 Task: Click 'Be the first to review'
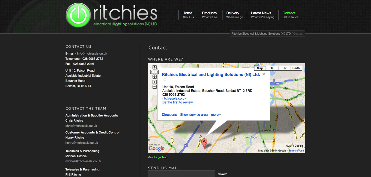(177, 102)
